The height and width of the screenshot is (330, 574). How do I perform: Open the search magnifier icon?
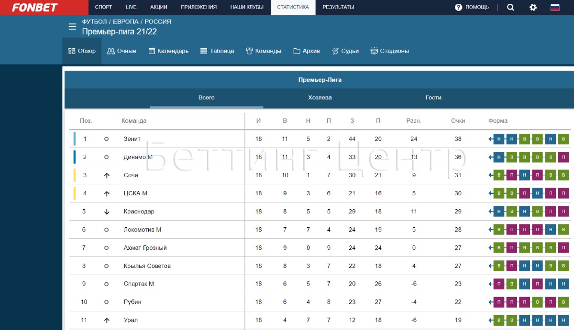pyautogui.click(x=510, y=7)
